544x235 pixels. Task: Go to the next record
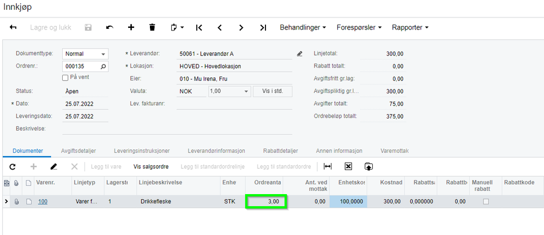241,27
